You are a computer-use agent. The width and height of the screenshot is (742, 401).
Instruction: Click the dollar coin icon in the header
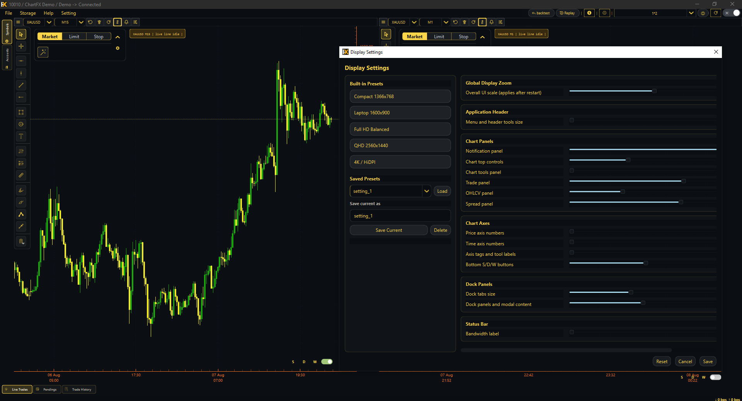pos(589,13)
